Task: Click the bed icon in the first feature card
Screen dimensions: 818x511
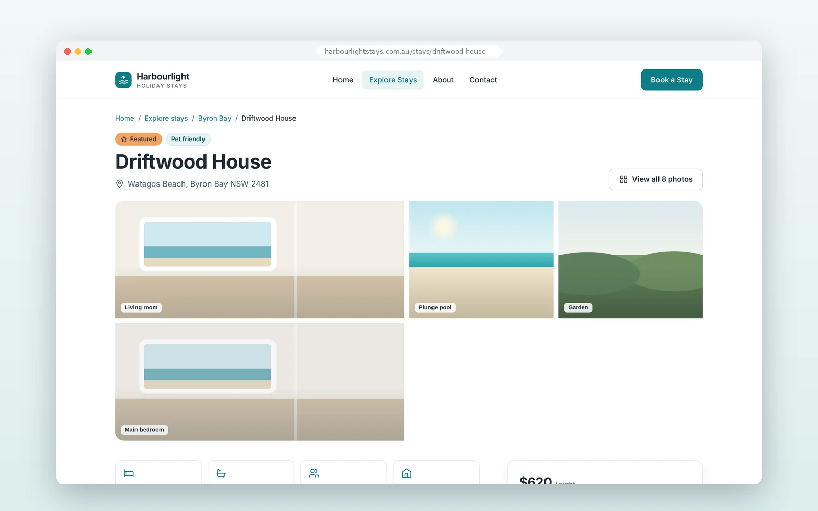Action: pos(129,473)
